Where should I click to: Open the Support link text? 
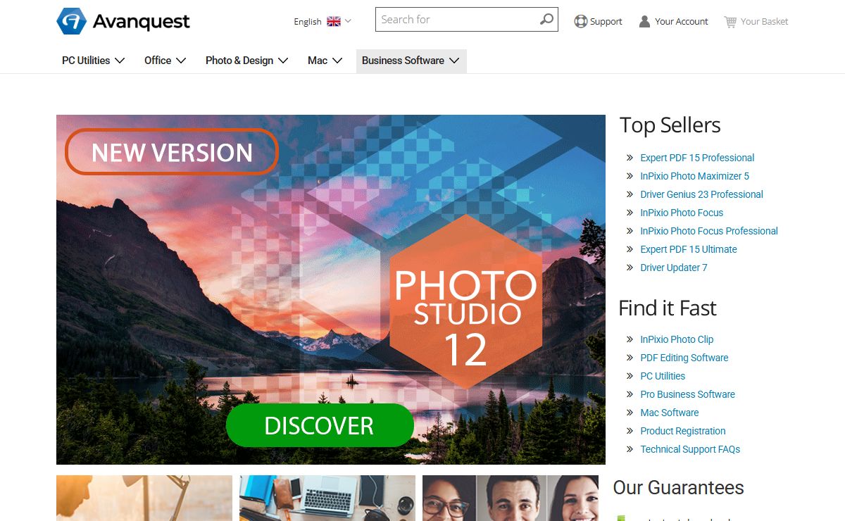coord(606,22)
